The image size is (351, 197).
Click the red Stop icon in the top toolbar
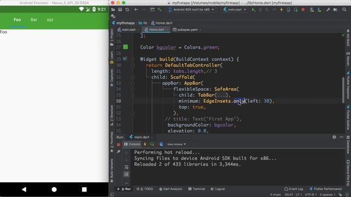pos(303,10)
